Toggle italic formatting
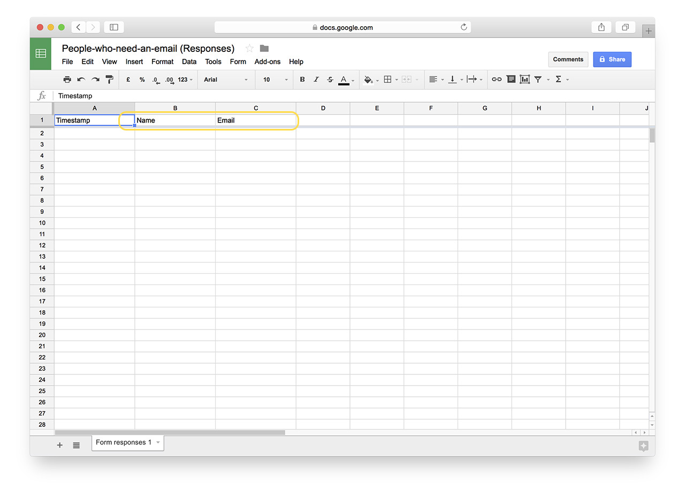Screen dimensions: 685x499 coord(316,80)
